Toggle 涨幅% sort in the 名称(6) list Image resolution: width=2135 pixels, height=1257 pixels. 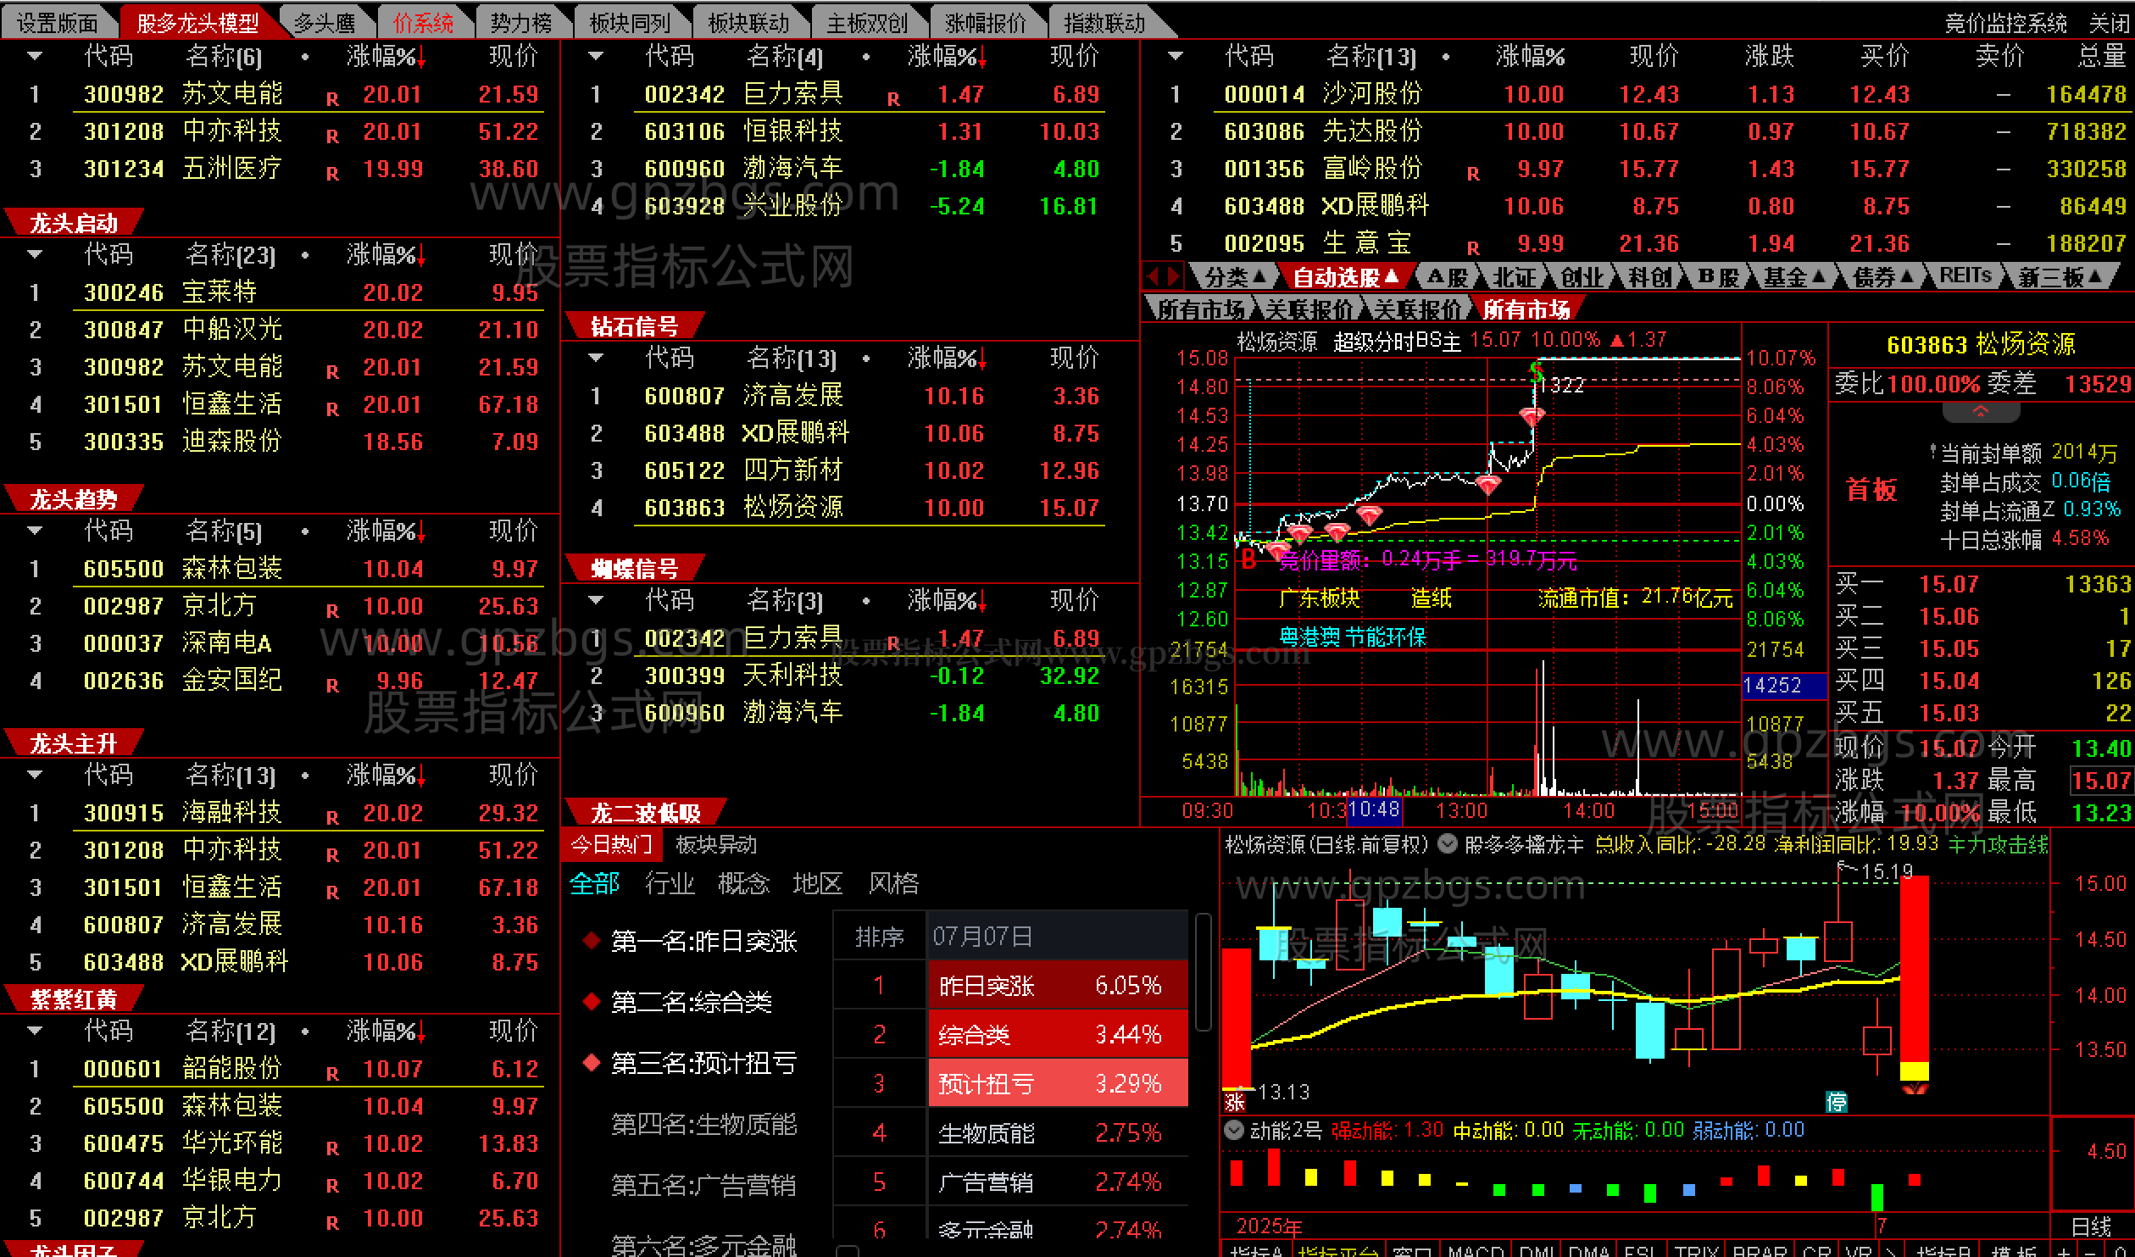[386, 57]
